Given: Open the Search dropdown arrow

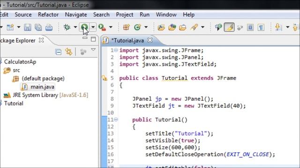Looking at the screenshot, I should (x=202, y=27).
